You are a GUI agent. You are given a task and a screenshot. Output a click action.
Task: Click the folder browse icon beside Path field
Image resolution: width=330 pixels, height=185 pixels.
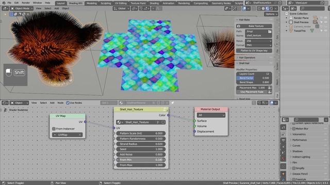[x=270, y=31]
